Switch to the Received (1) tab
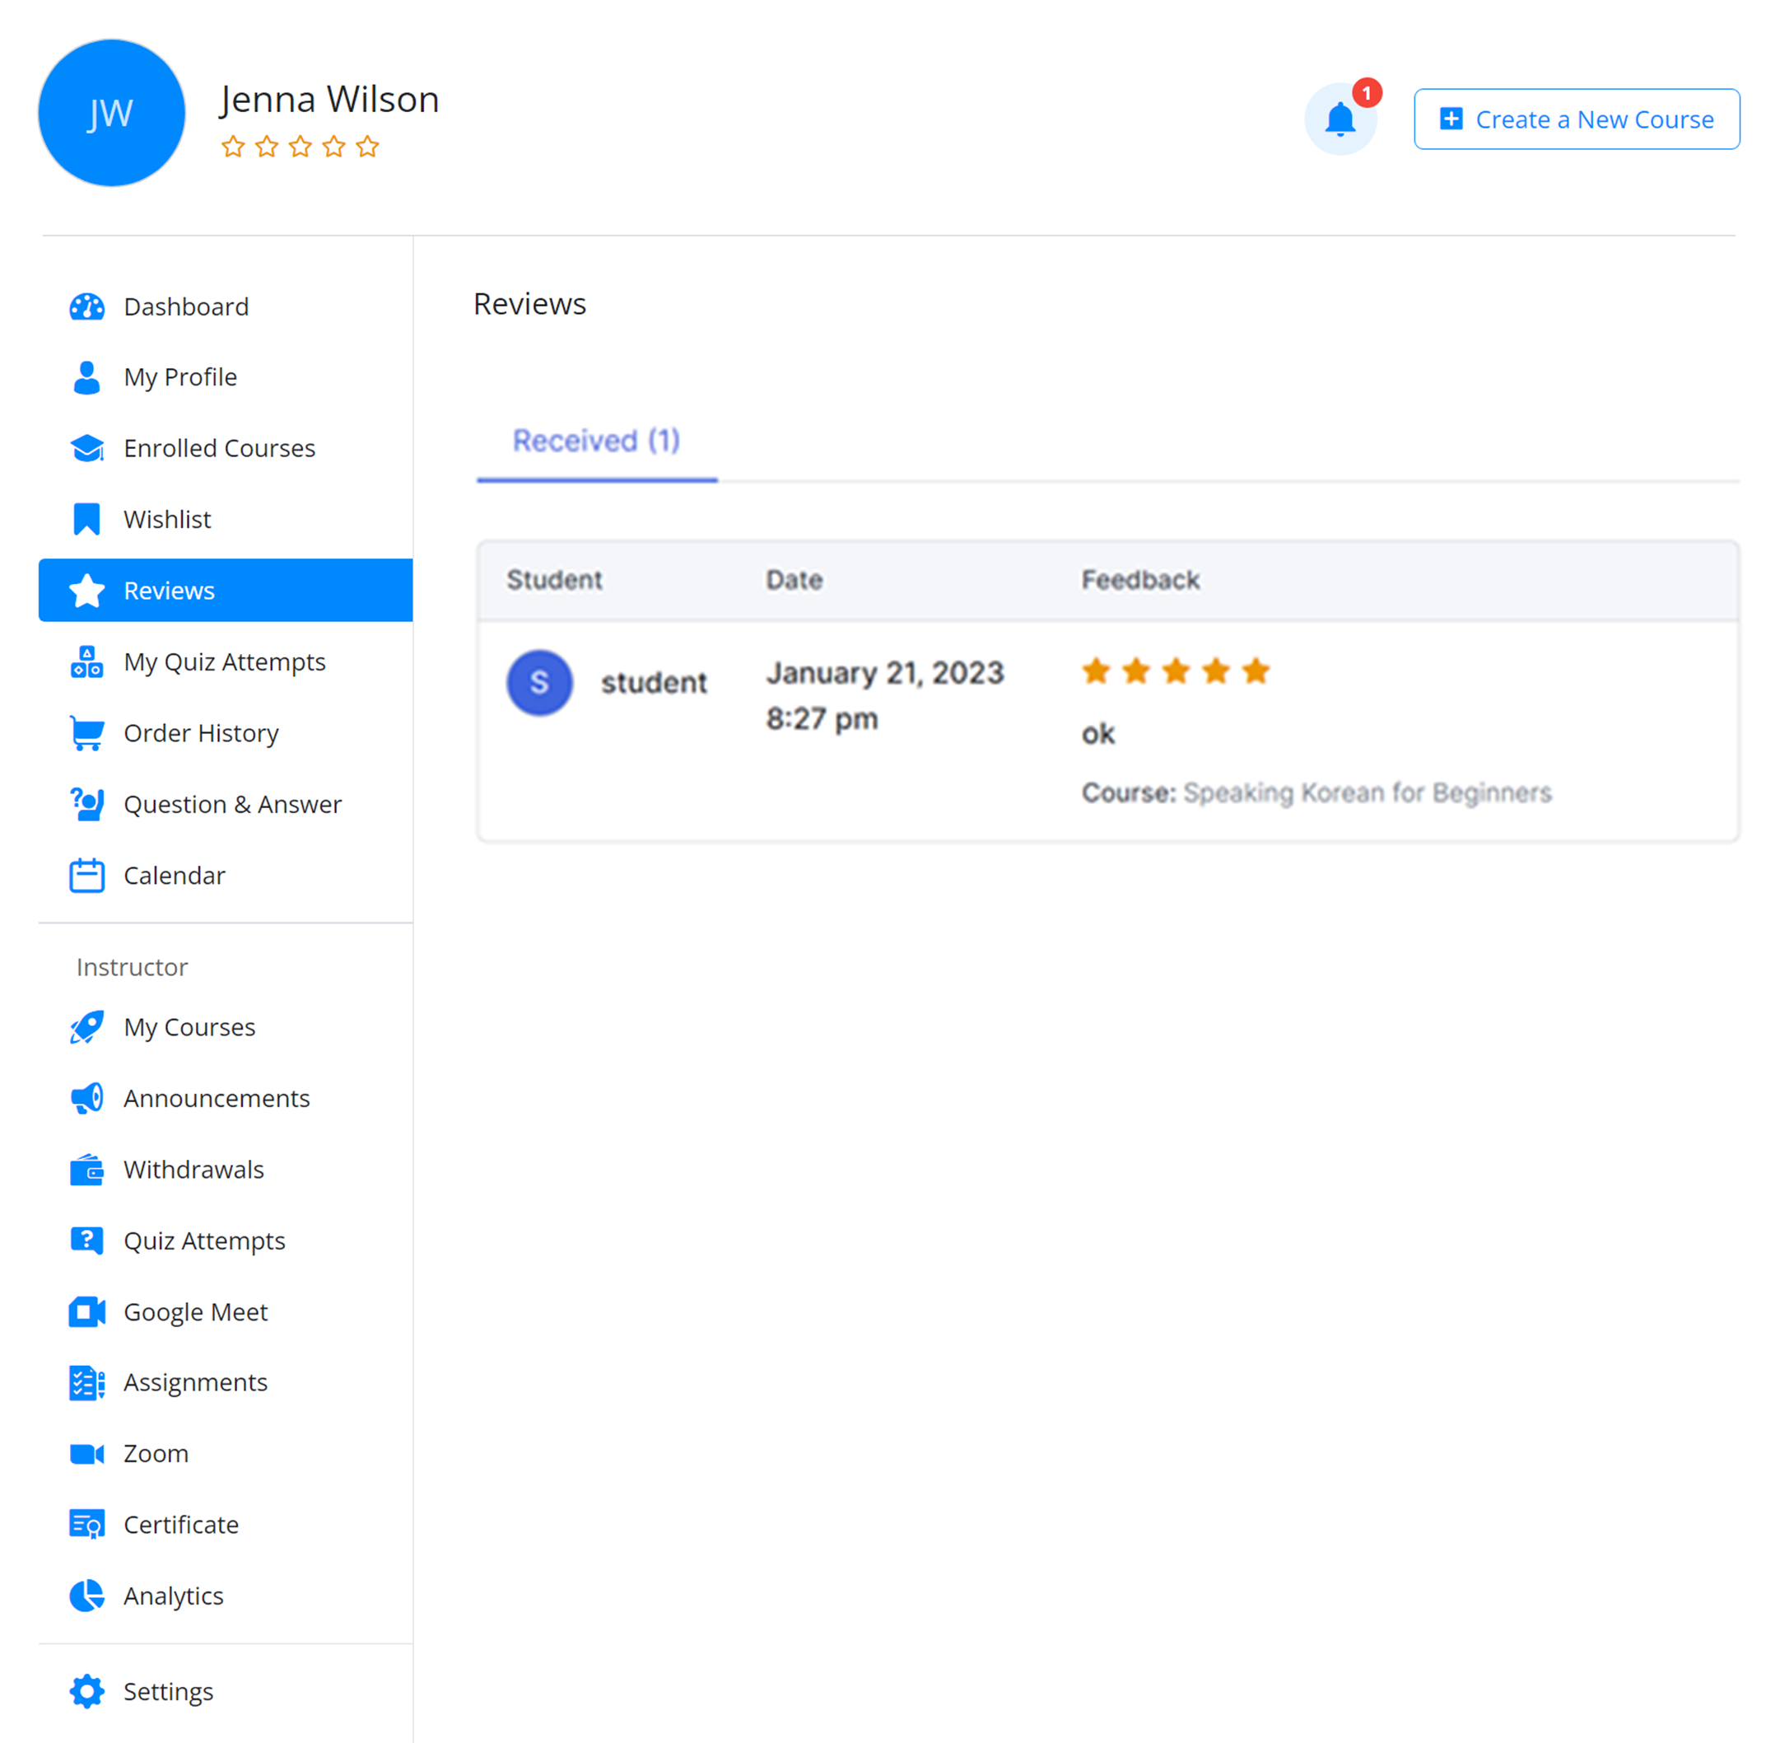The width and height of the screenshot is (1766, 1743). pos(596,441)
